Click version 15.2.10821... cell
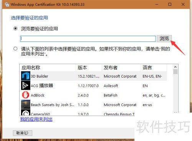192x141 pixels. click(x=89, y=76)
